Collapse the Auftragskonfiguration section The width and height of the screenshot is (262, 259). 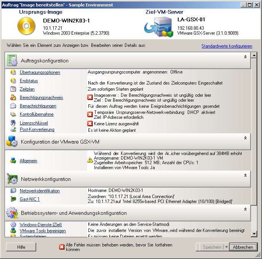coord(245,57)
